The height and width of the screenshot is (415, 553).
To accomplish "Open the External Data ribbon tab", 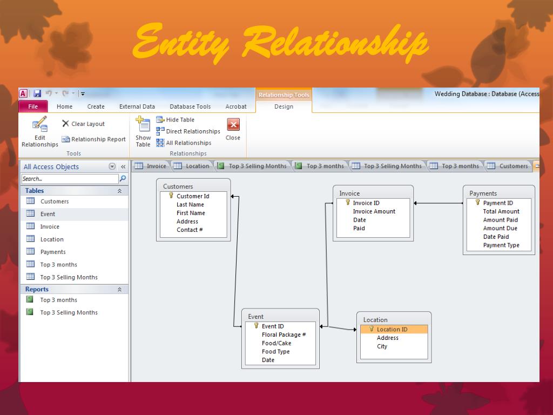I will pos(137,106).
